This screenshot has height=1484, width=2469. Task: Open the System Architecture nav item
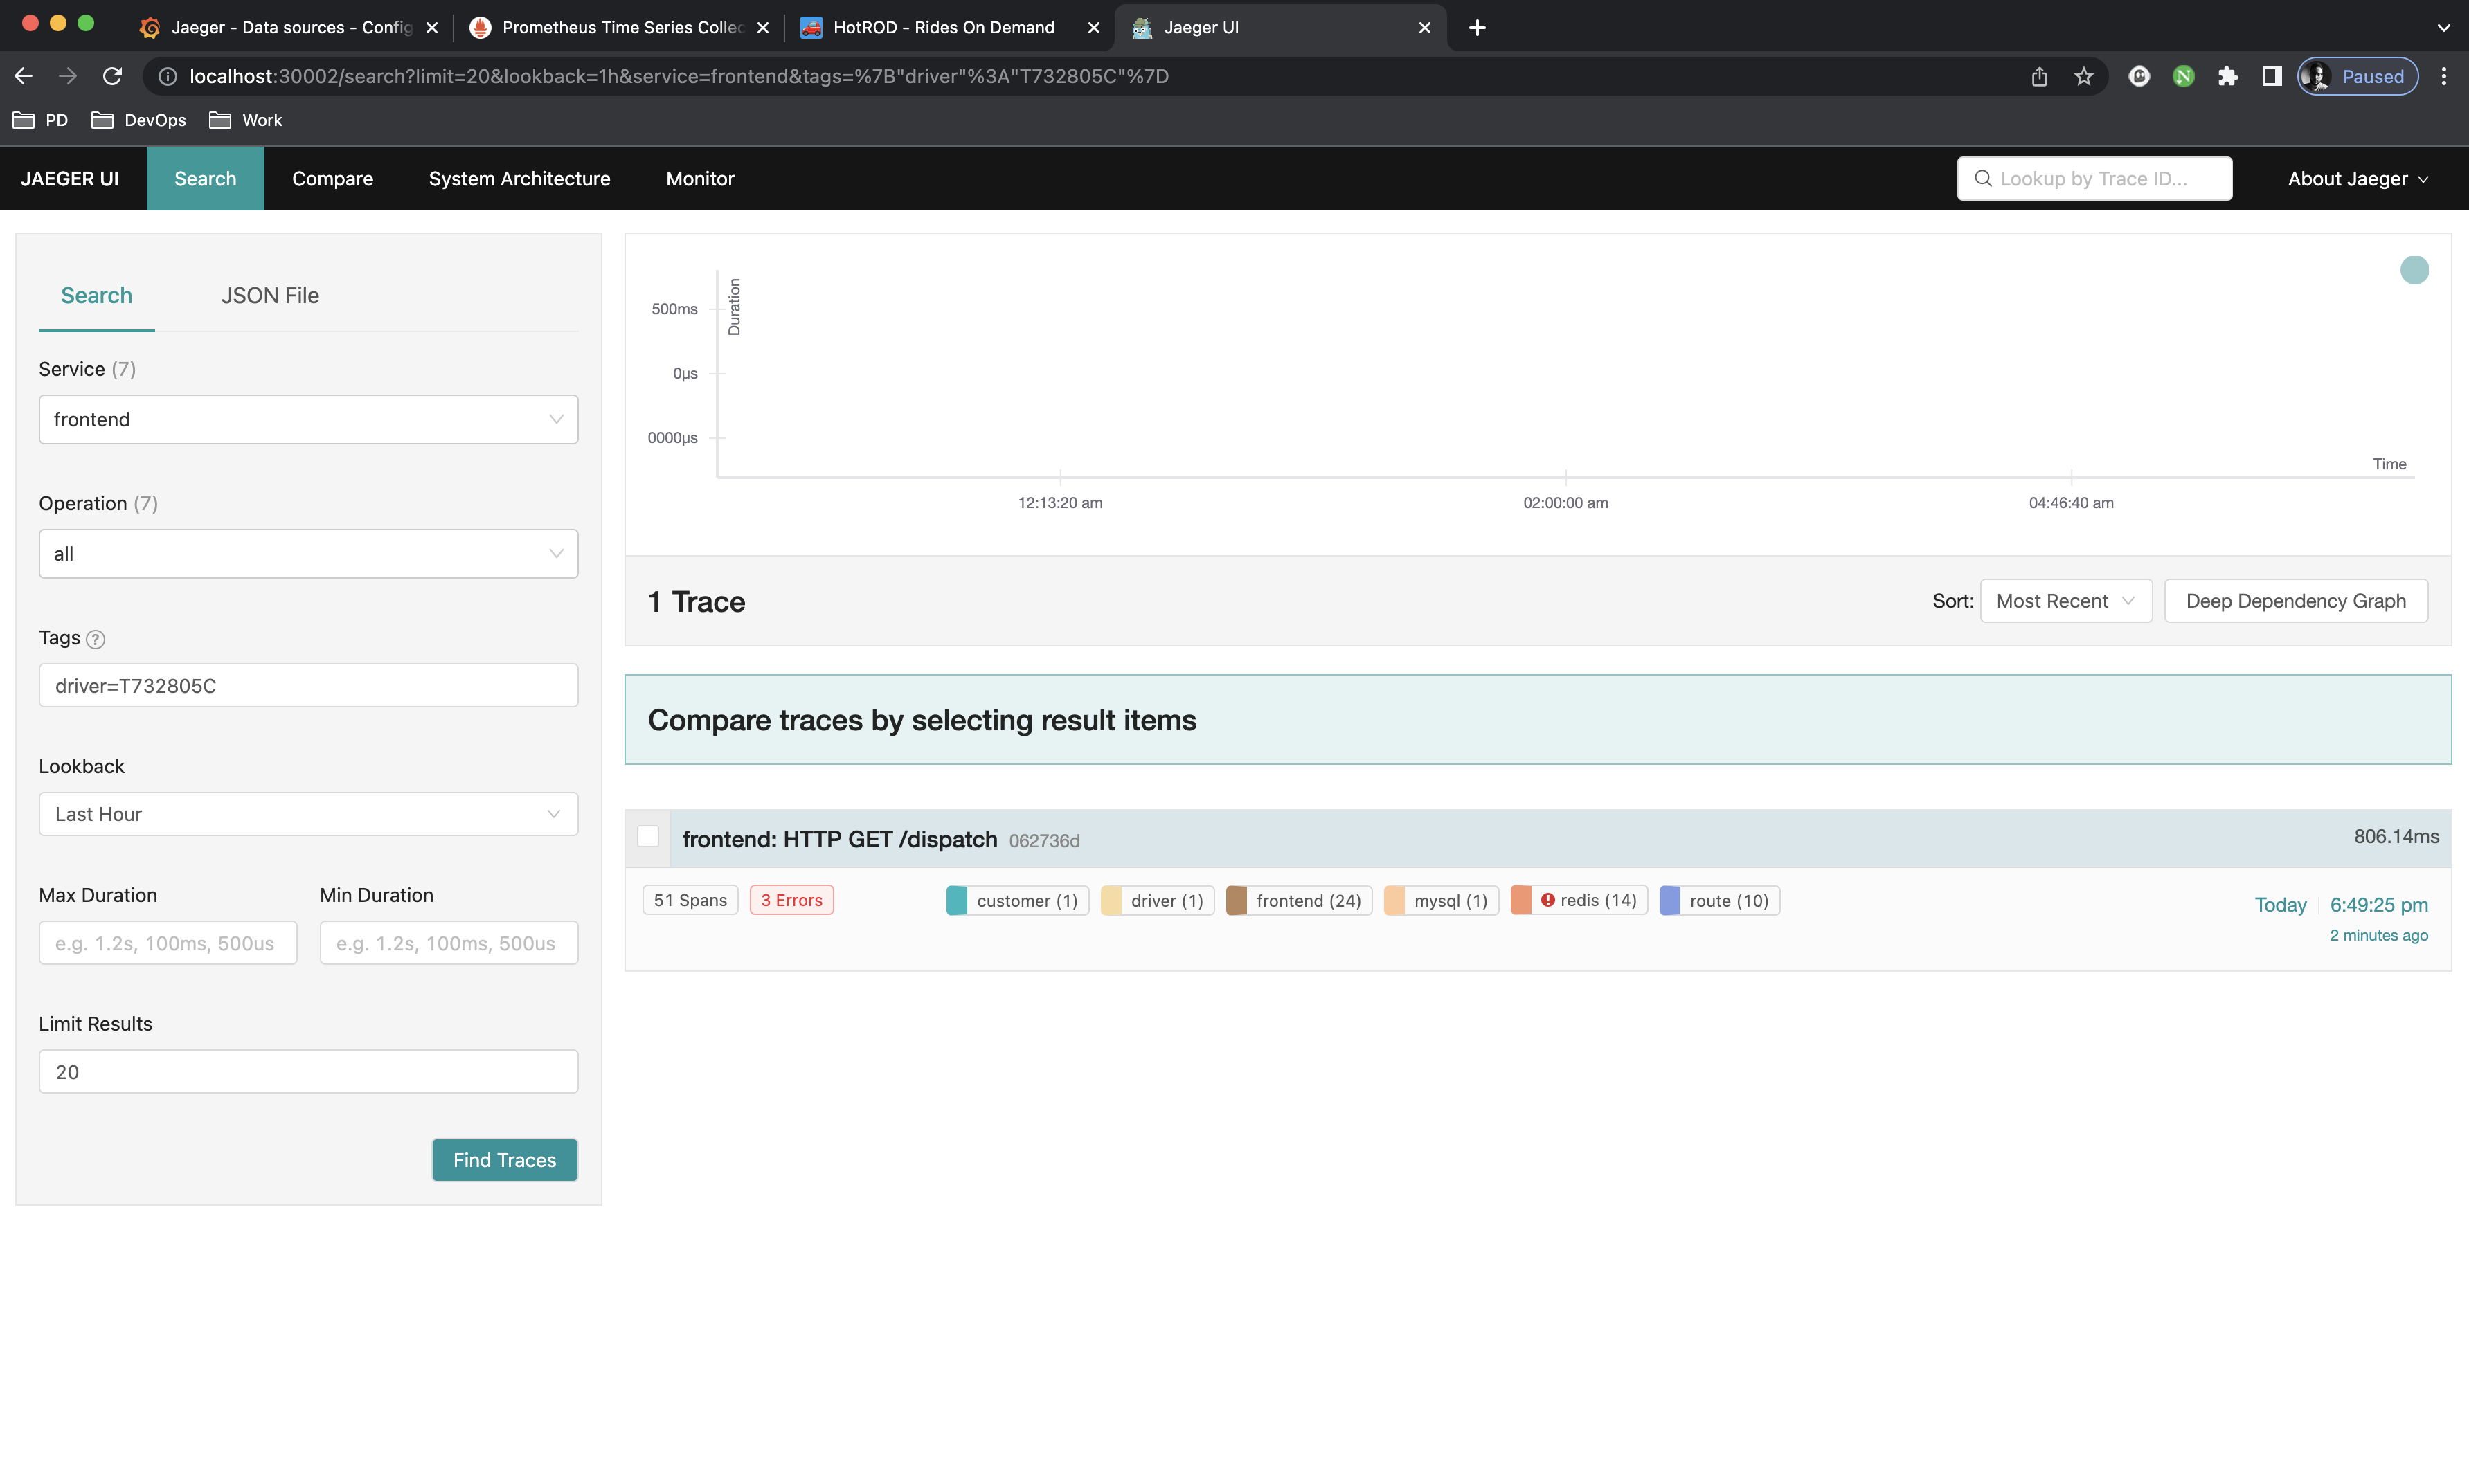519,179
